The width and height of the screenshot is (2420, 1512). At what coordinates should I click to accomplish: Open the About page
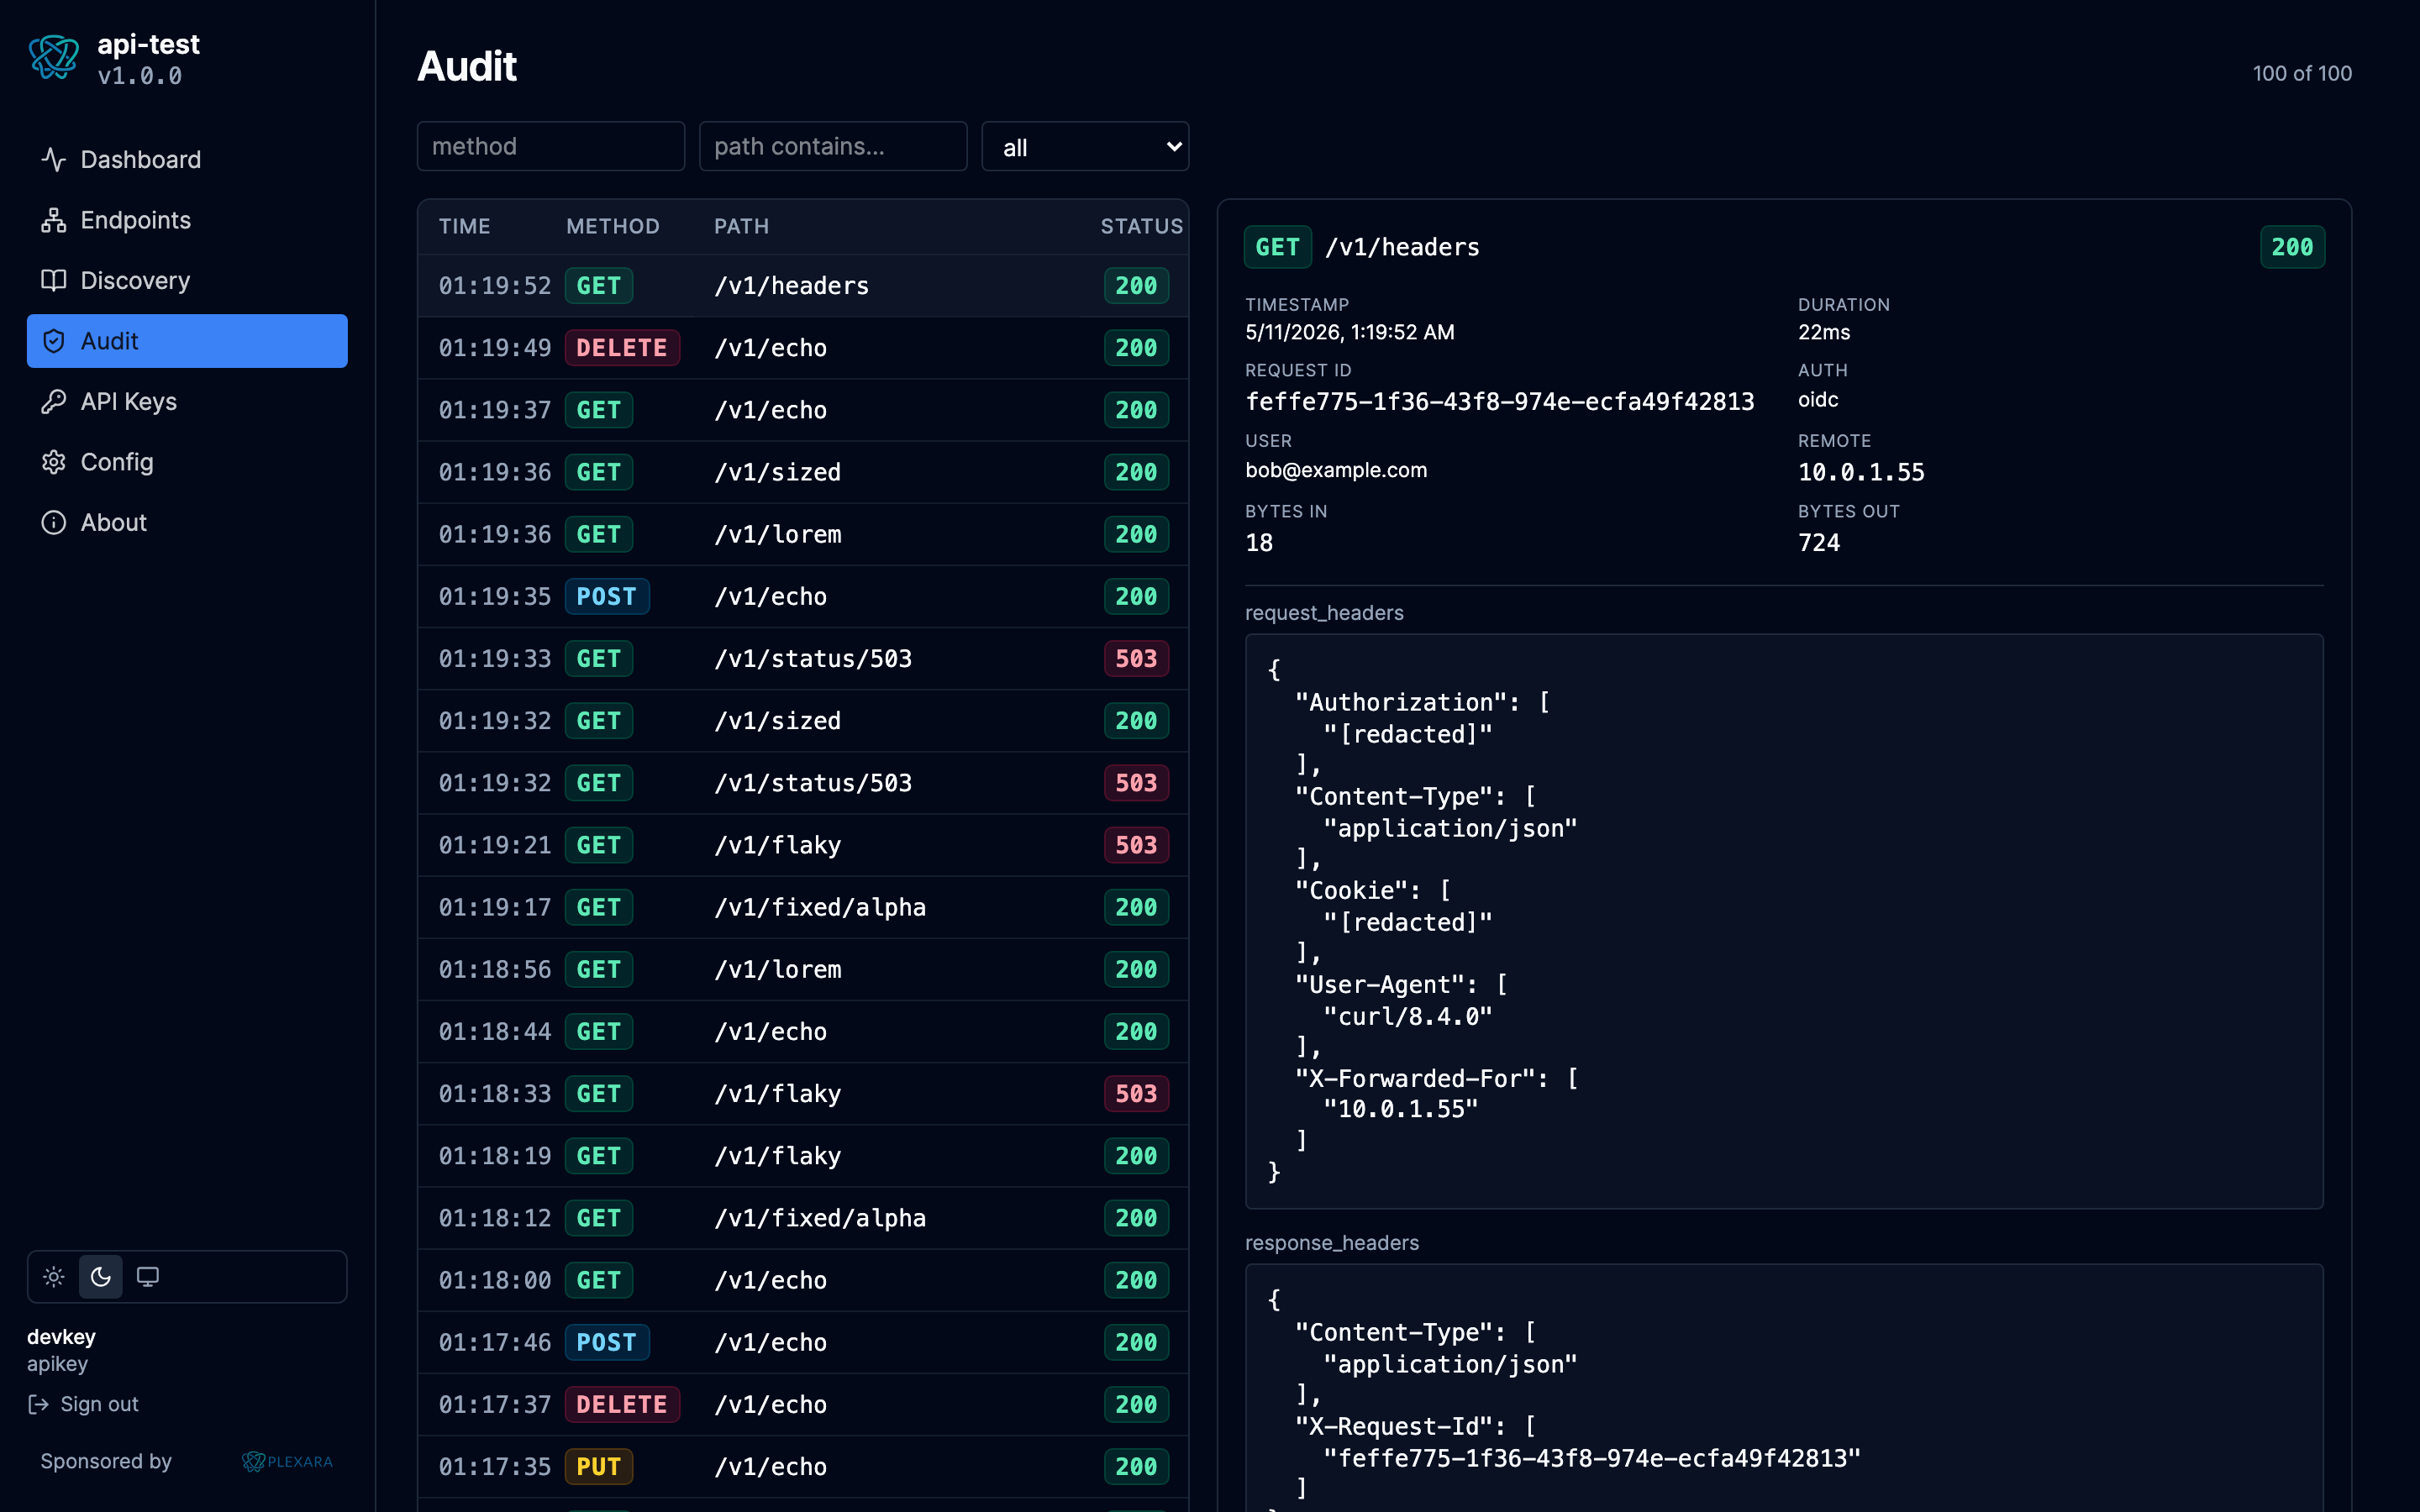(187, 523)
